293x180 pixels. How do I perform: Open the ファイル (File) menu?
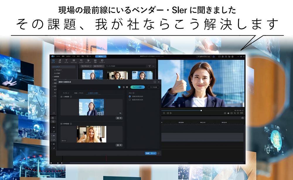point(58,56)
